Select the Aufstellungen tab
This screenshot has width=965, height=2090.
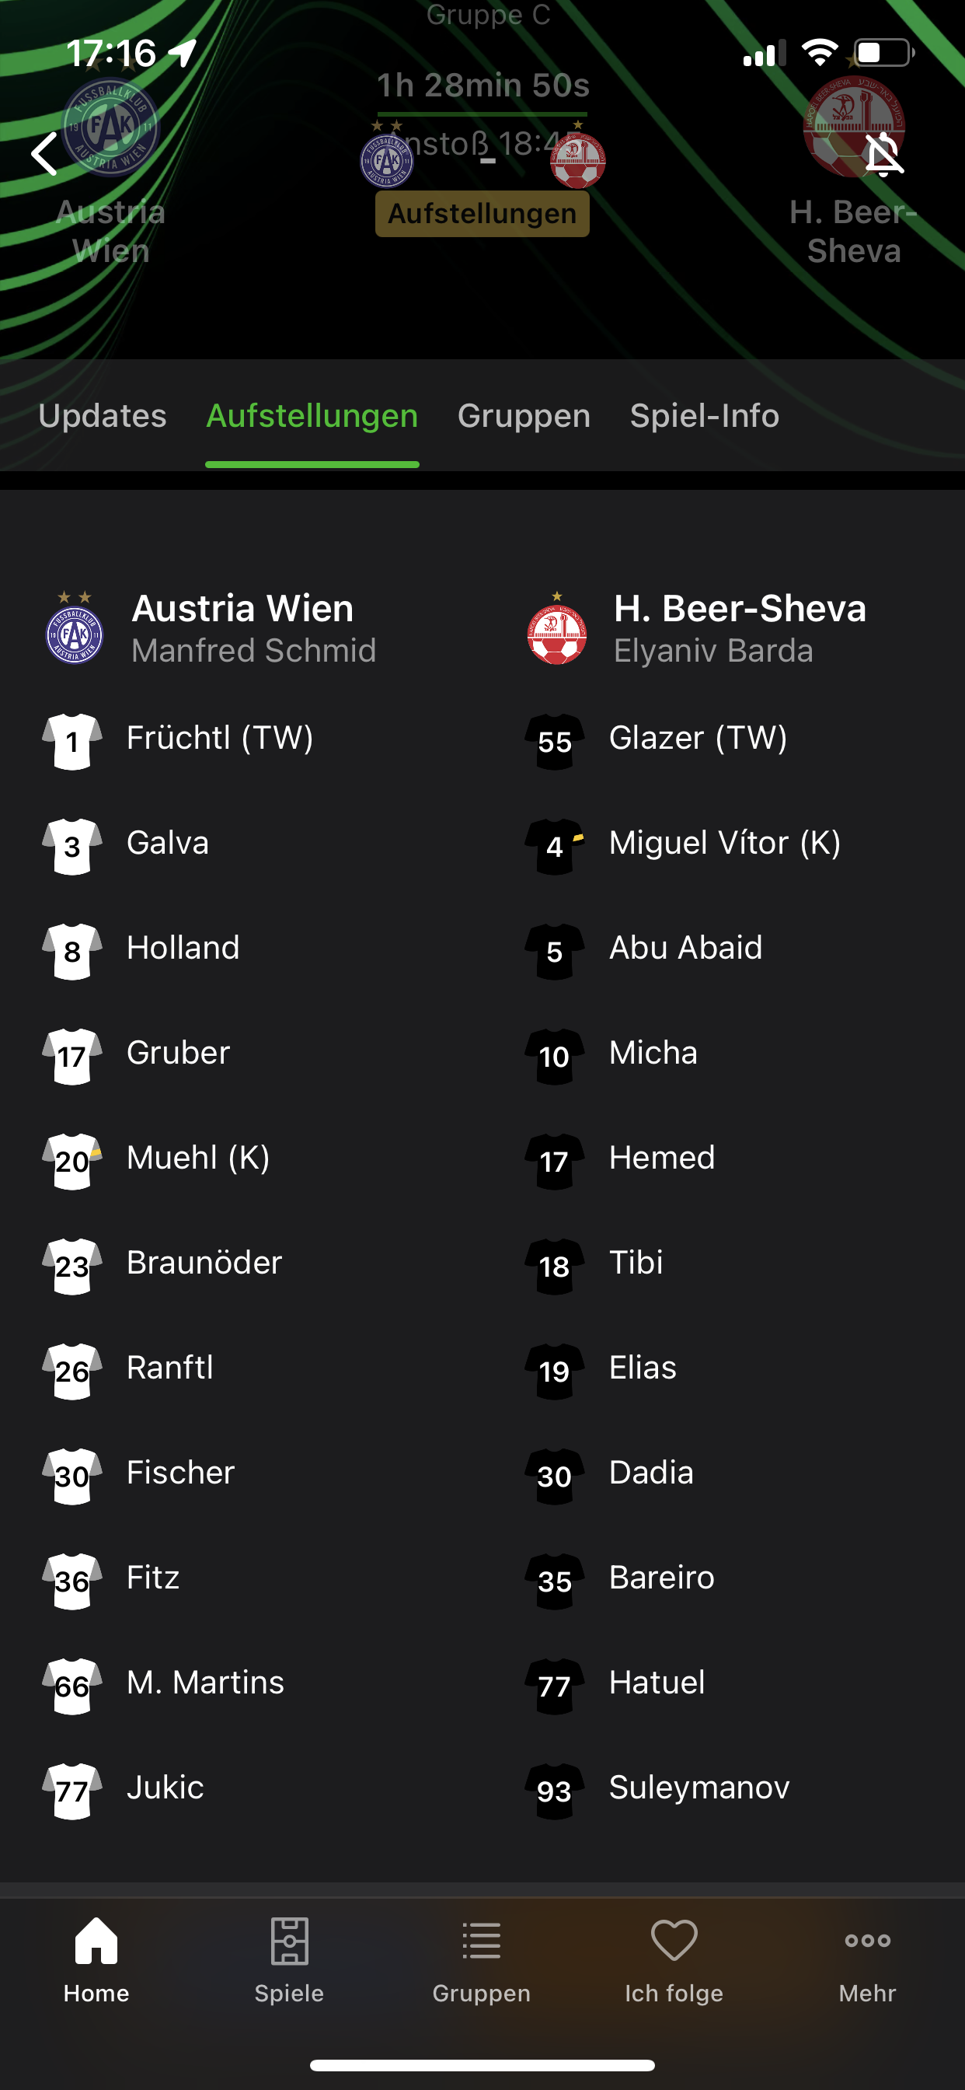(x=312, y=416)
